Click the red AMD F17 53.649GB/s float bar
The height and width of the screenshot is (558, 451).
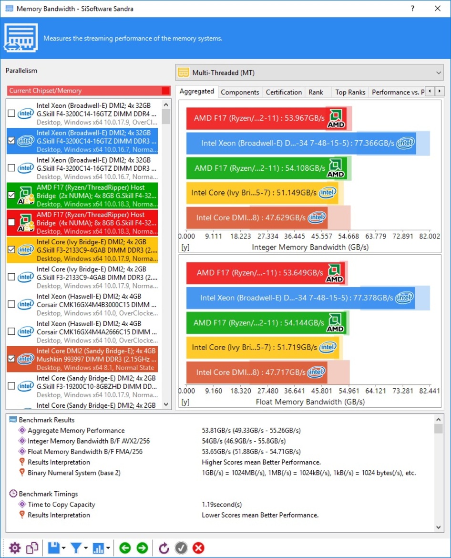coord(266,273)
